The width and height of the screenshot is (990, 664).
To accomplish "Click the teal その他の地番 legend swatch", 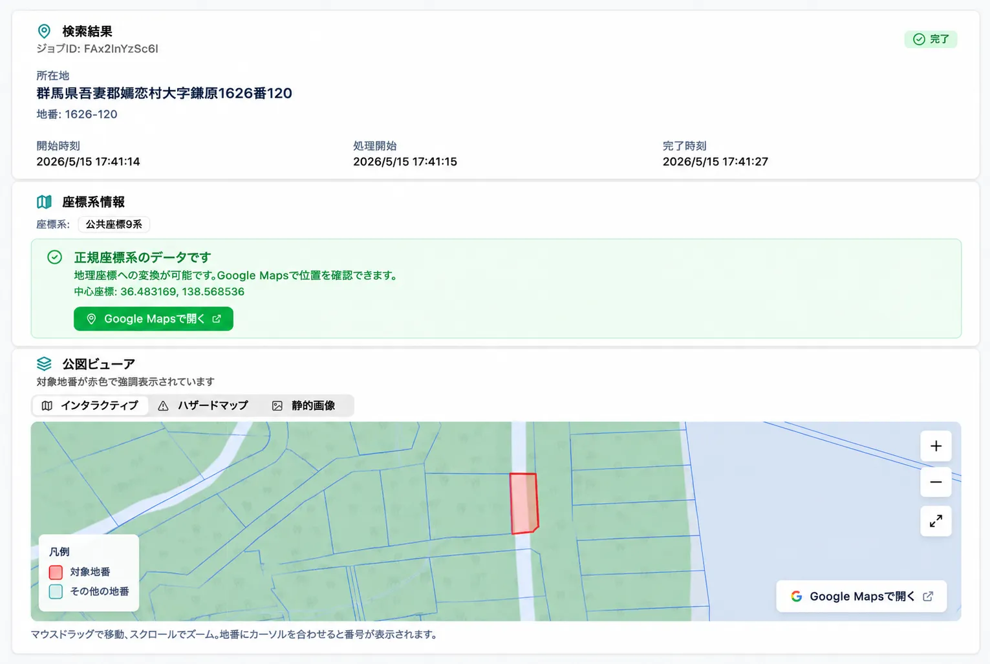I will pyautogui.click(x=56, y=592).
